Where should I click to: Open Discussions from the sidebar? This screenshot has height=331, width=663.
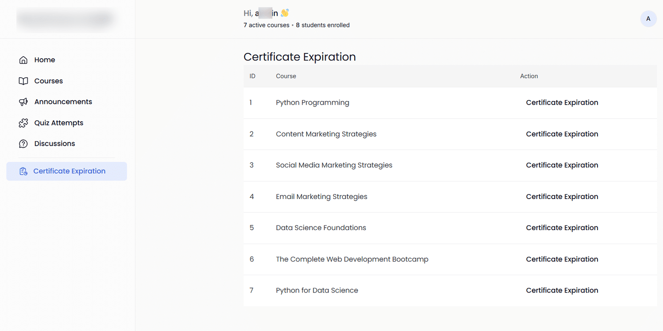click(54, 144)
